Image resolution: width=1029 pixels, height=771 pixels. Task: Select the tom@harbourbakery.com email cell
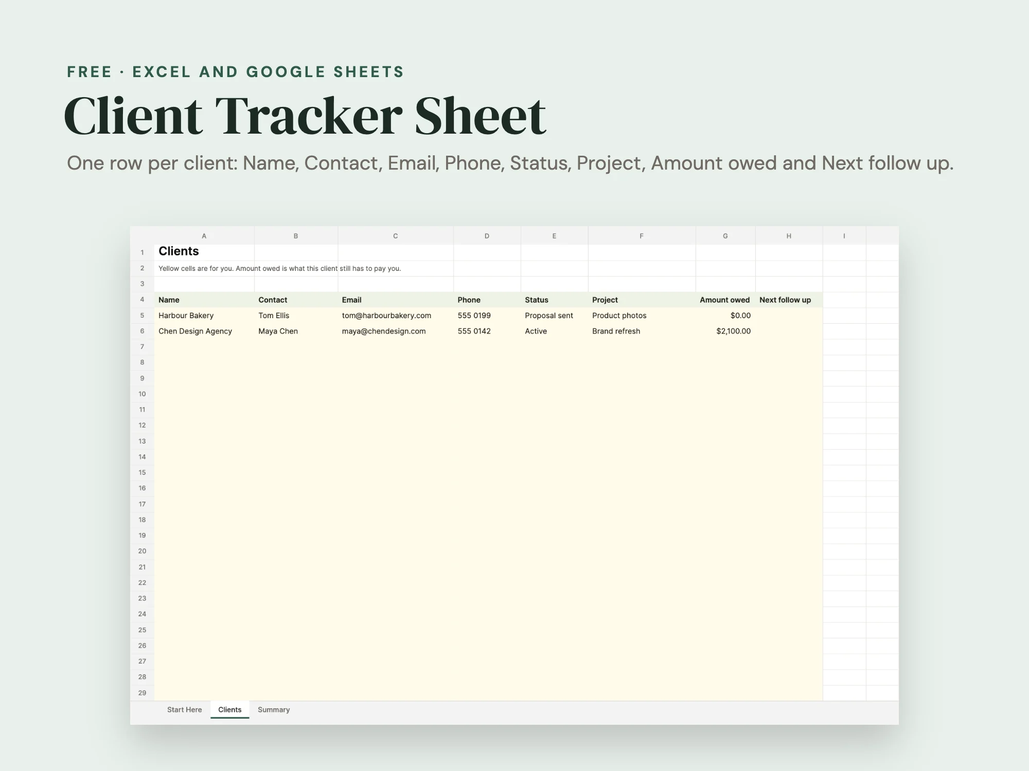coord(396,316)
